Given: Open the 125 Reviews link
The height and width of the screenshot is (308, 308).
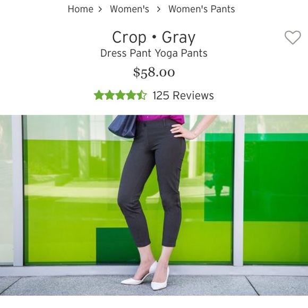Looking at the screenshot, I should point(183,96).
